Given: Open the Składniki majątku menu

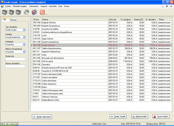Looking at the screenshot, I should pos(20,6).
